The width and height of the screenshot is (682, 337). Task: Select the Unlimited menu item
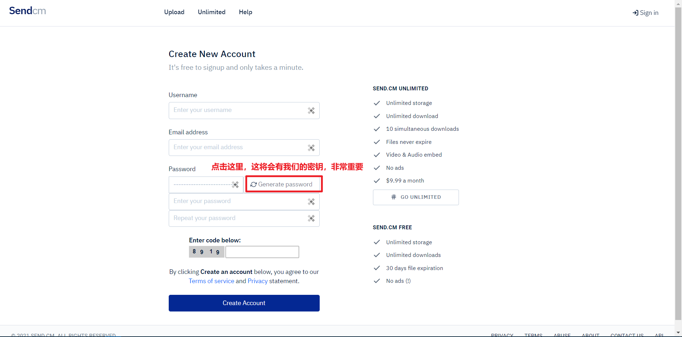click(x=211, y=12)
